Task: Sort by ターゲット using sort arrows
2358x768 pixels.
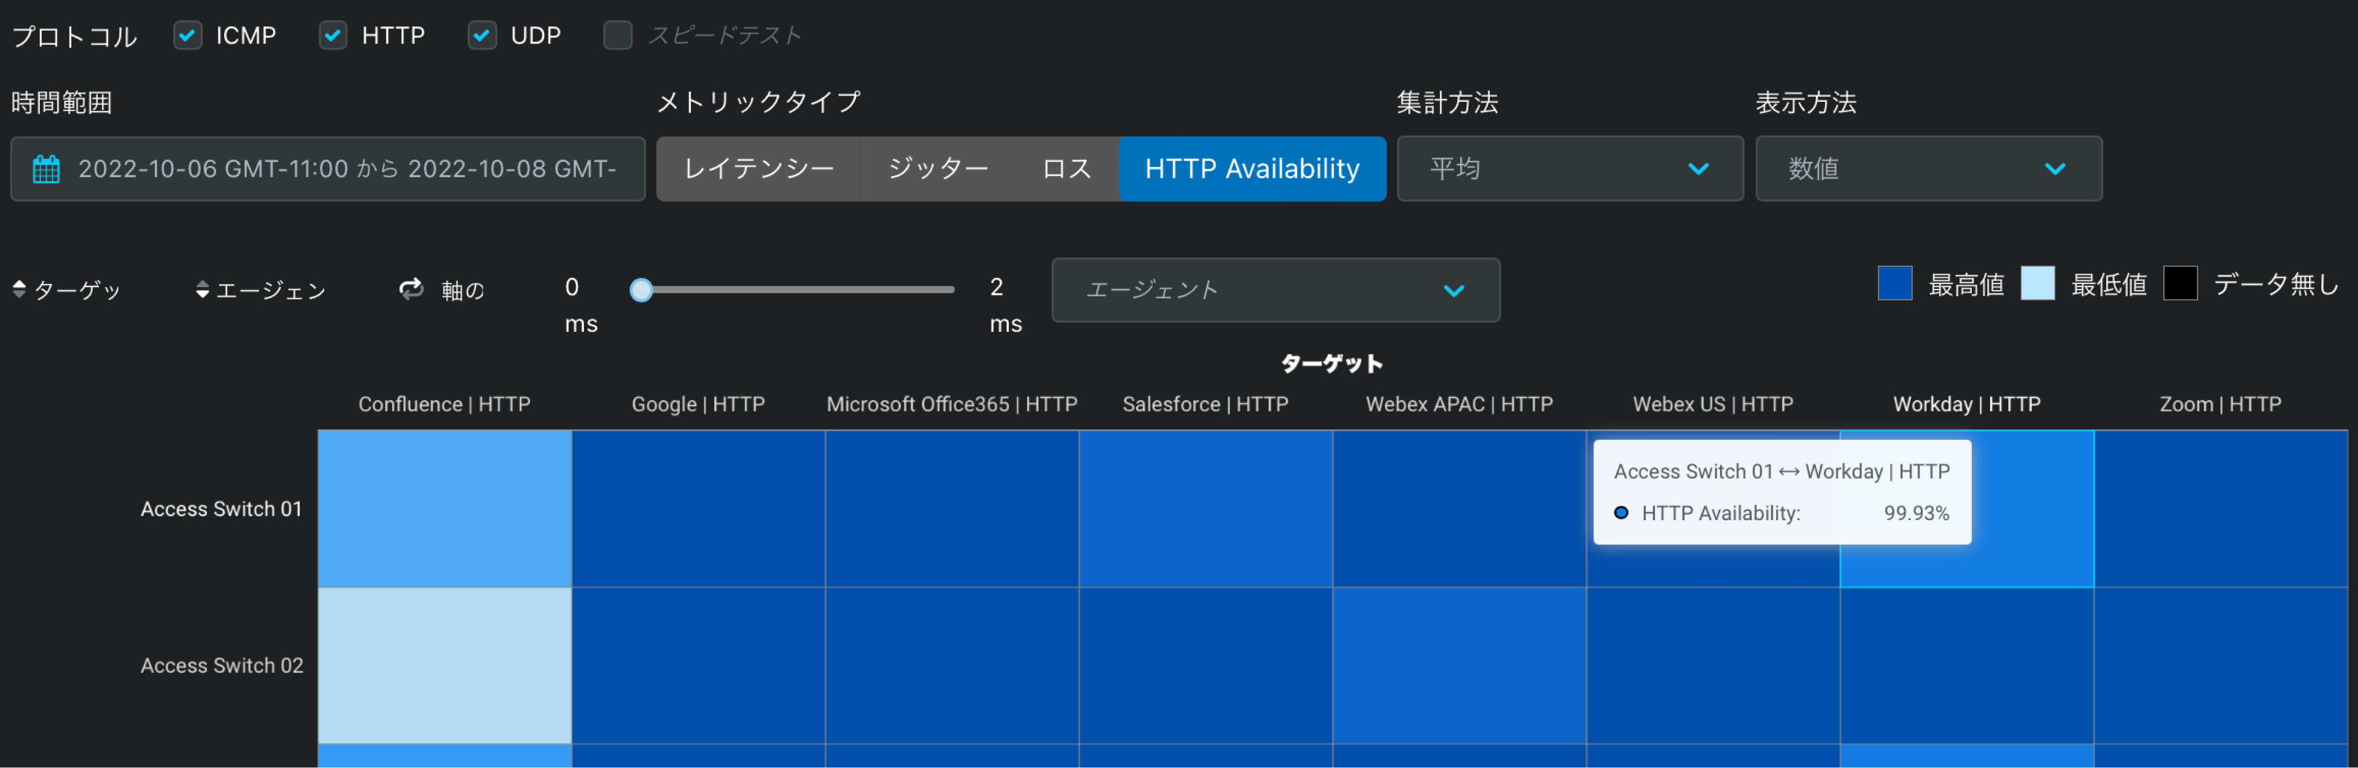Action: (19, 290)
